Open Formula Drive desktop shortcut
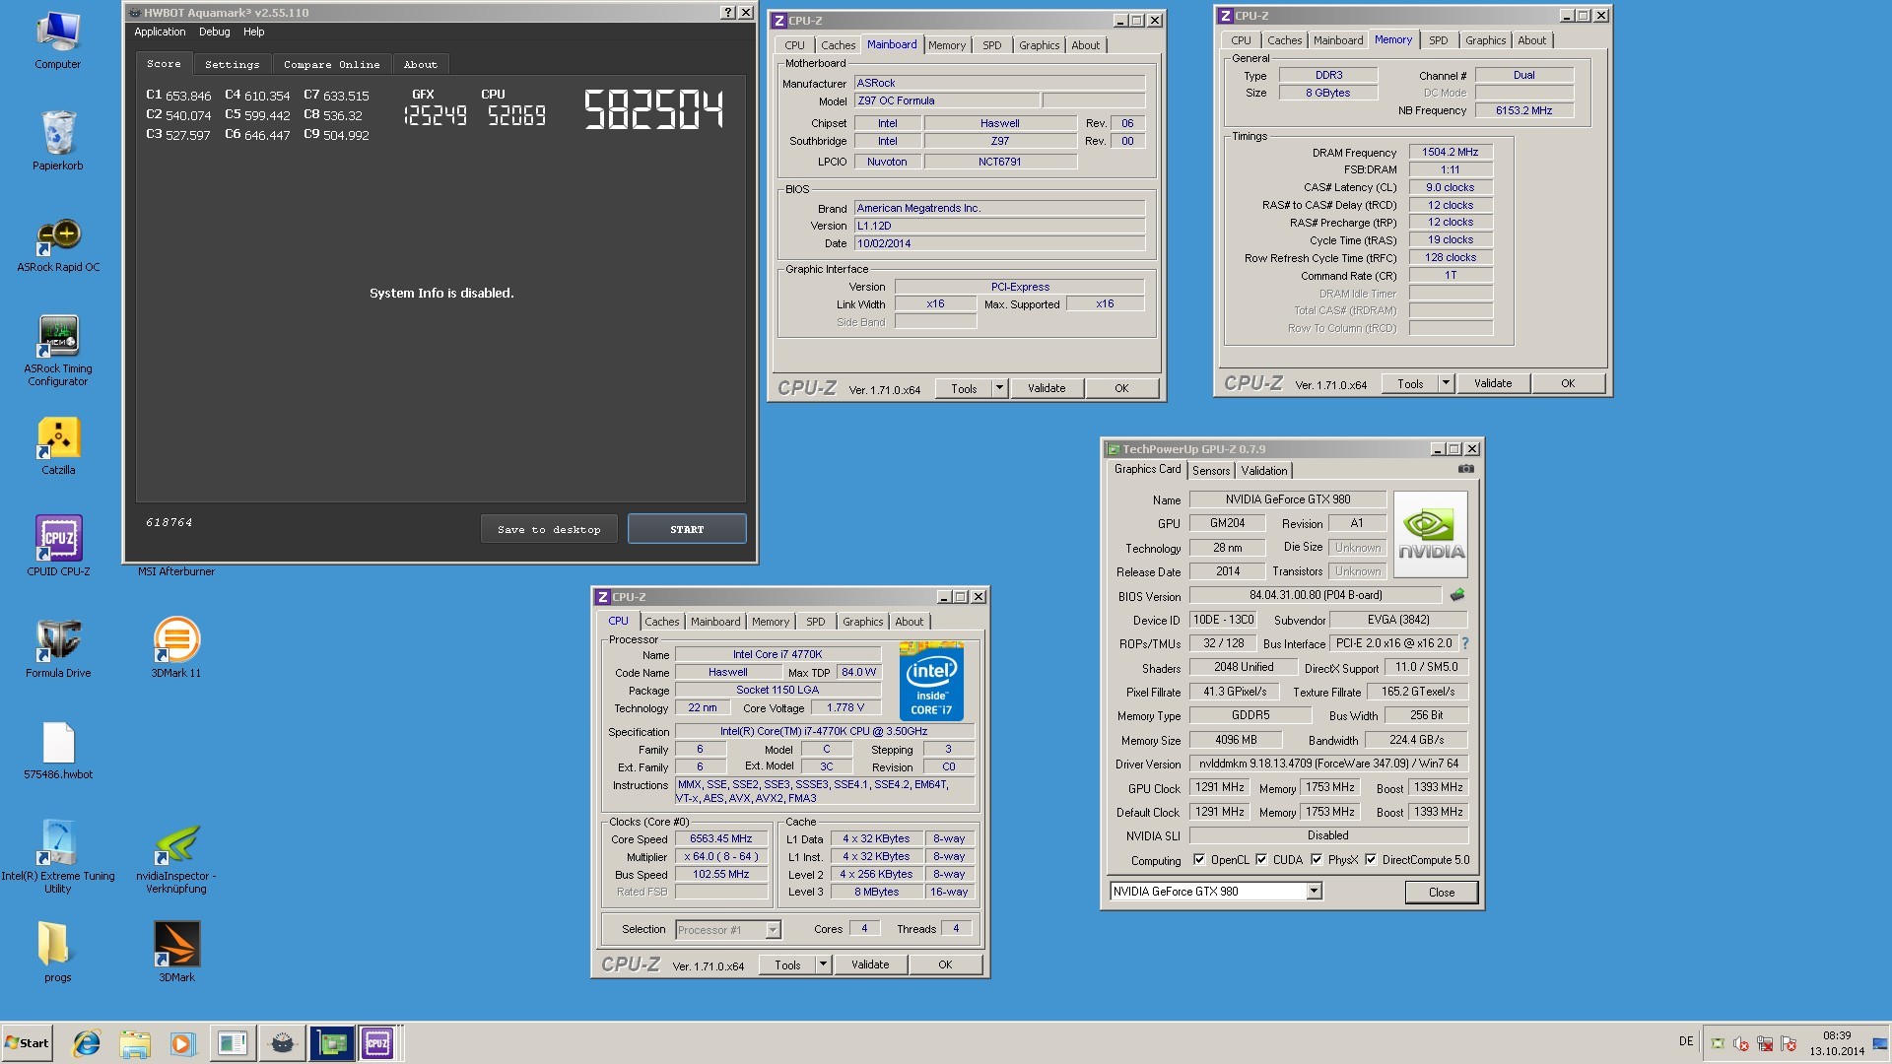 (58, 648)
